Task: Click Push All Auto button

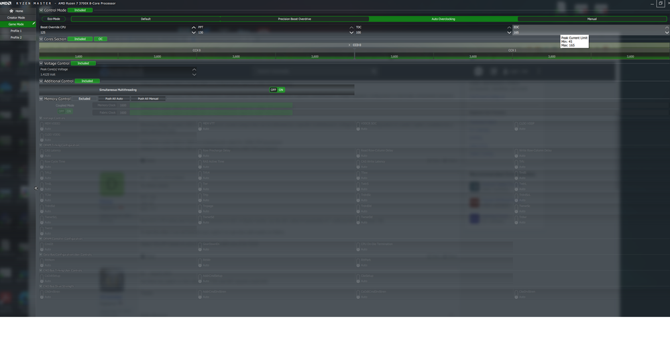Action: (x=114, y=98)
